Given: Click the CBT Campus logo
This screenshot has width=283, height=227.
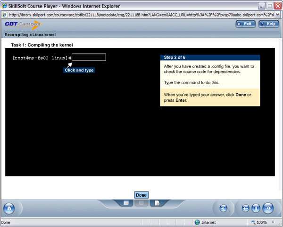Looking at the screenshot, I should tap(22, 25).
